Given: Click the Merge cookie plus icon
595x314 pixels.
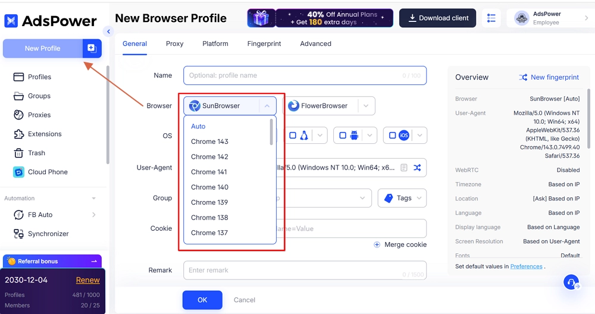Looking at the screenshot, I should (x=377, y=244).
